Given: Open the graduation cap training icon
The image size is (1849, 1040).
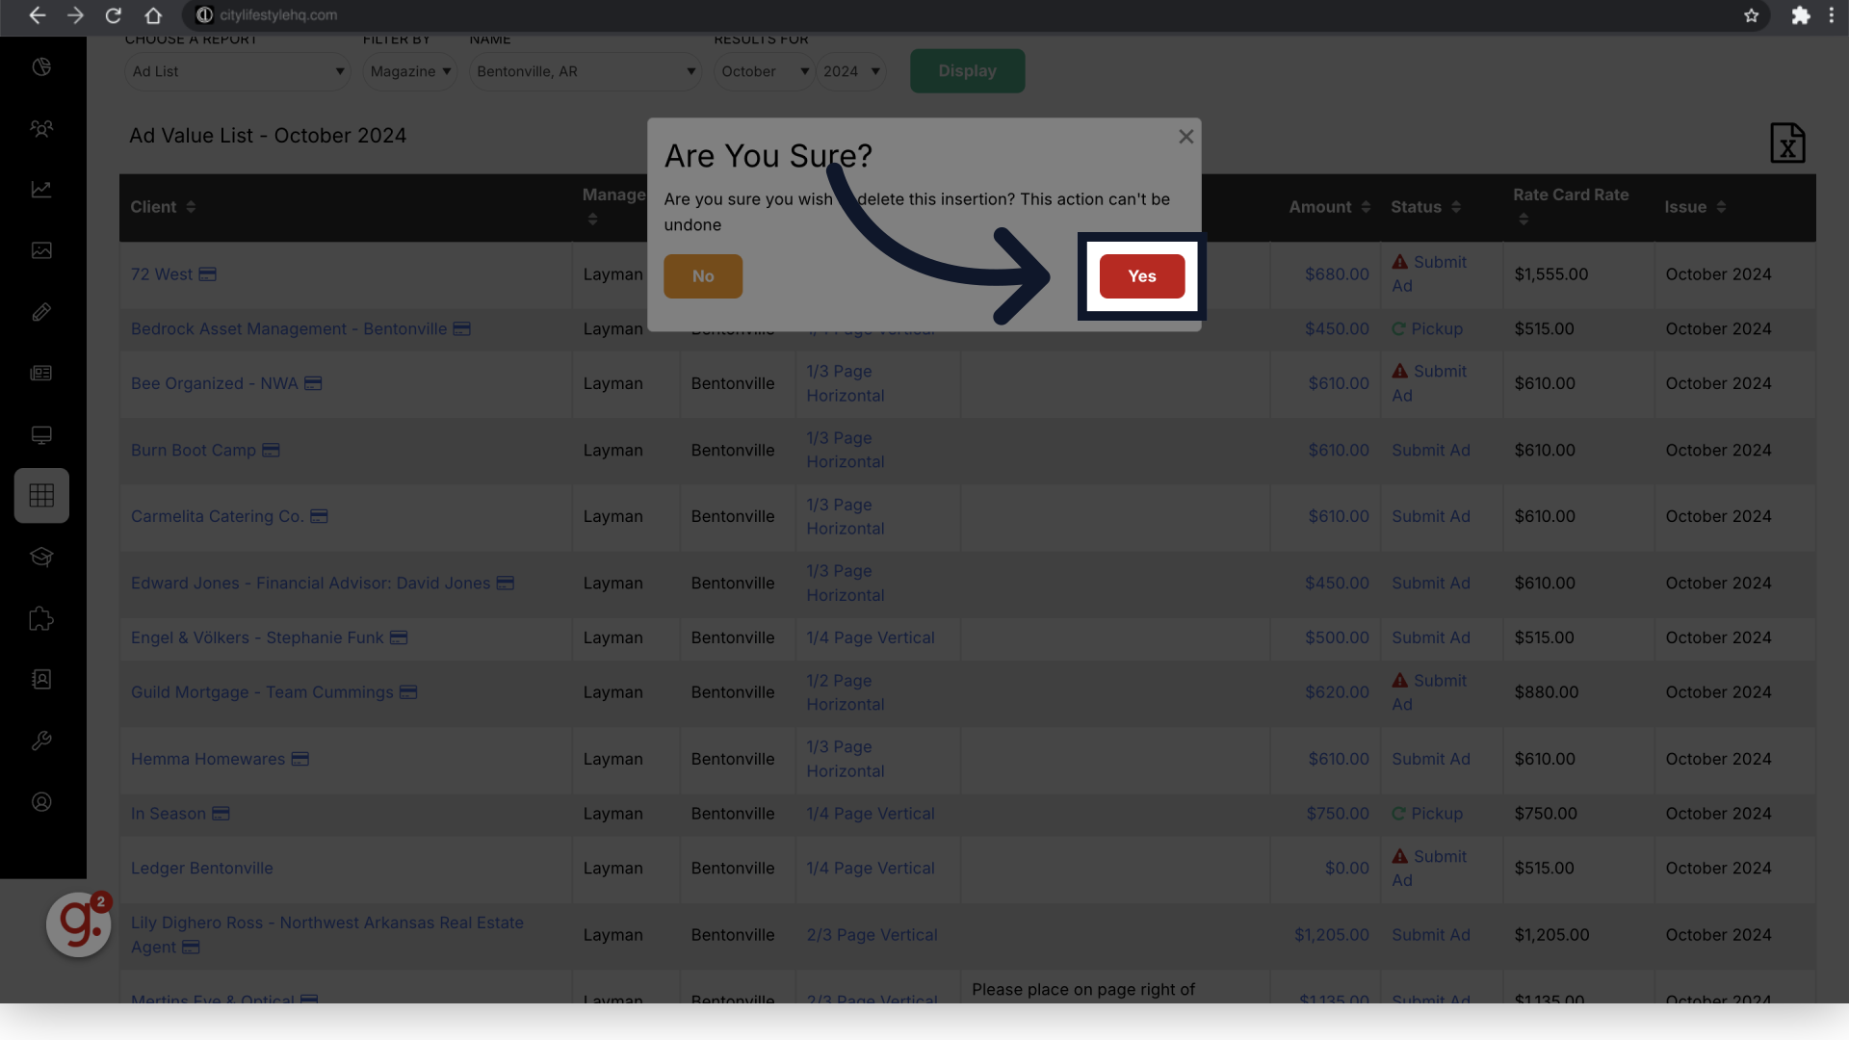Looking at the screenshot, I should (x=41, y=557).
